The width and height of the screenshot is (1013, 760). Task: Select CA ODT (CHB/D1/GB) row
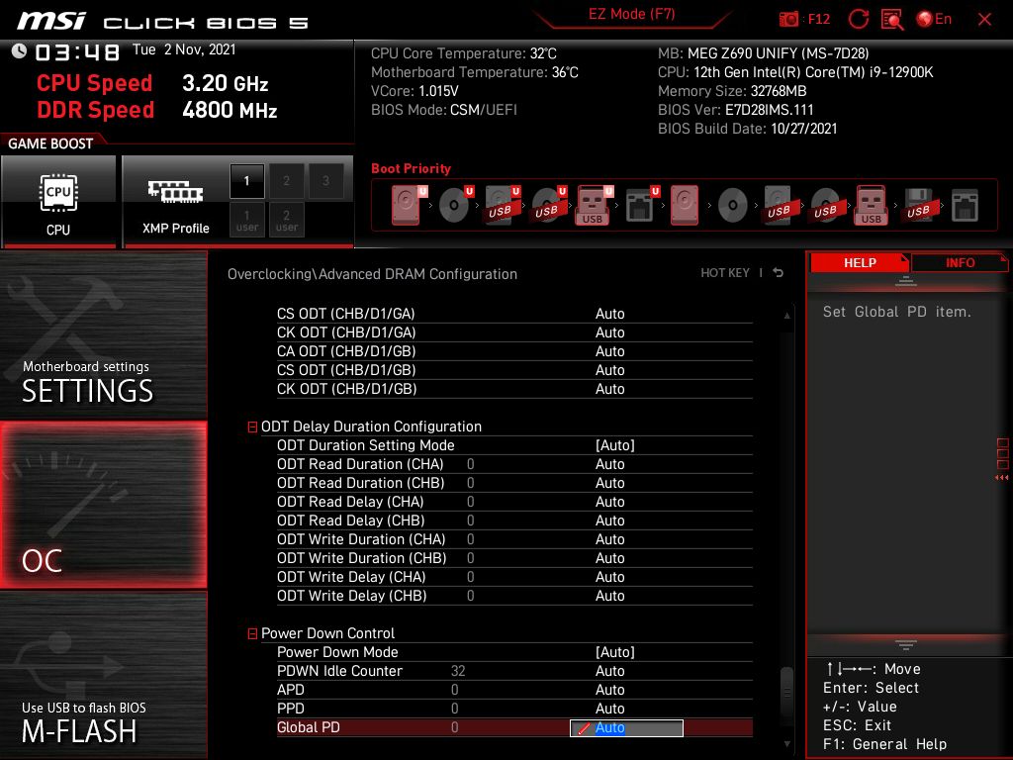(x=514, y=351)
